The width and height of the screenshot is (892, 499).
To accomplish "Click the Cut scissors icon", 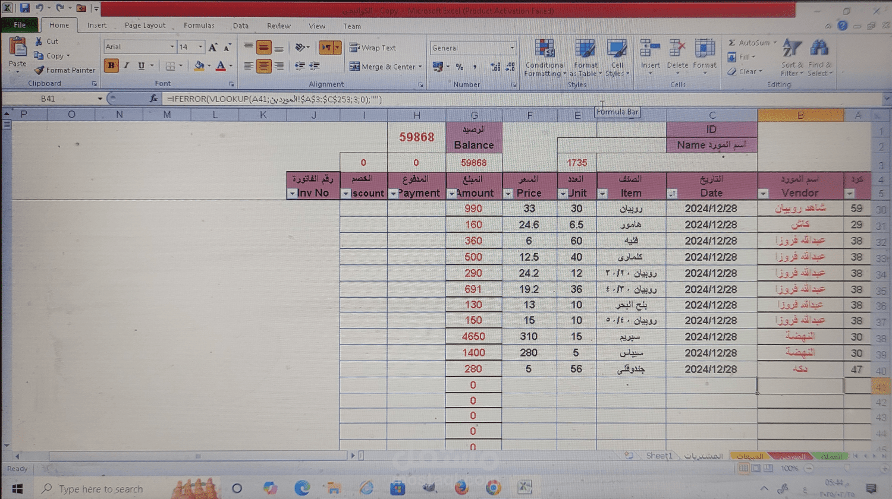I will [39, 42].
